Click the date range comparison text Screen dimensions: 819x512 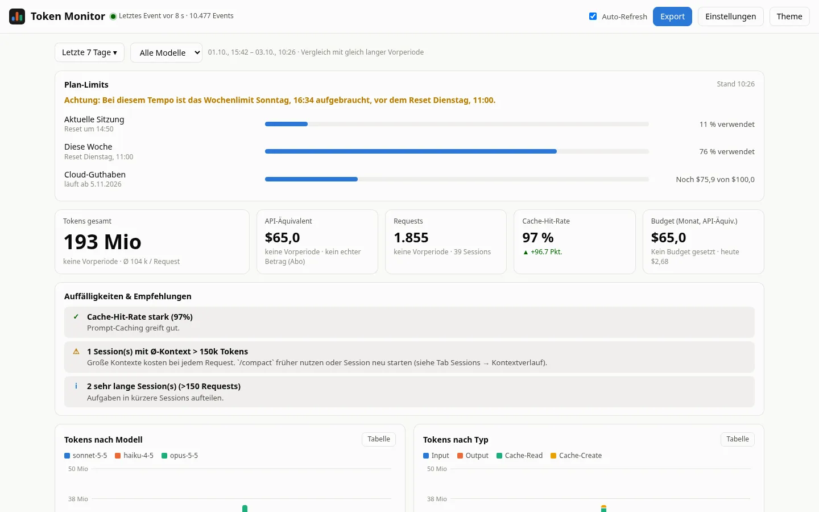[x=316, y=52]
